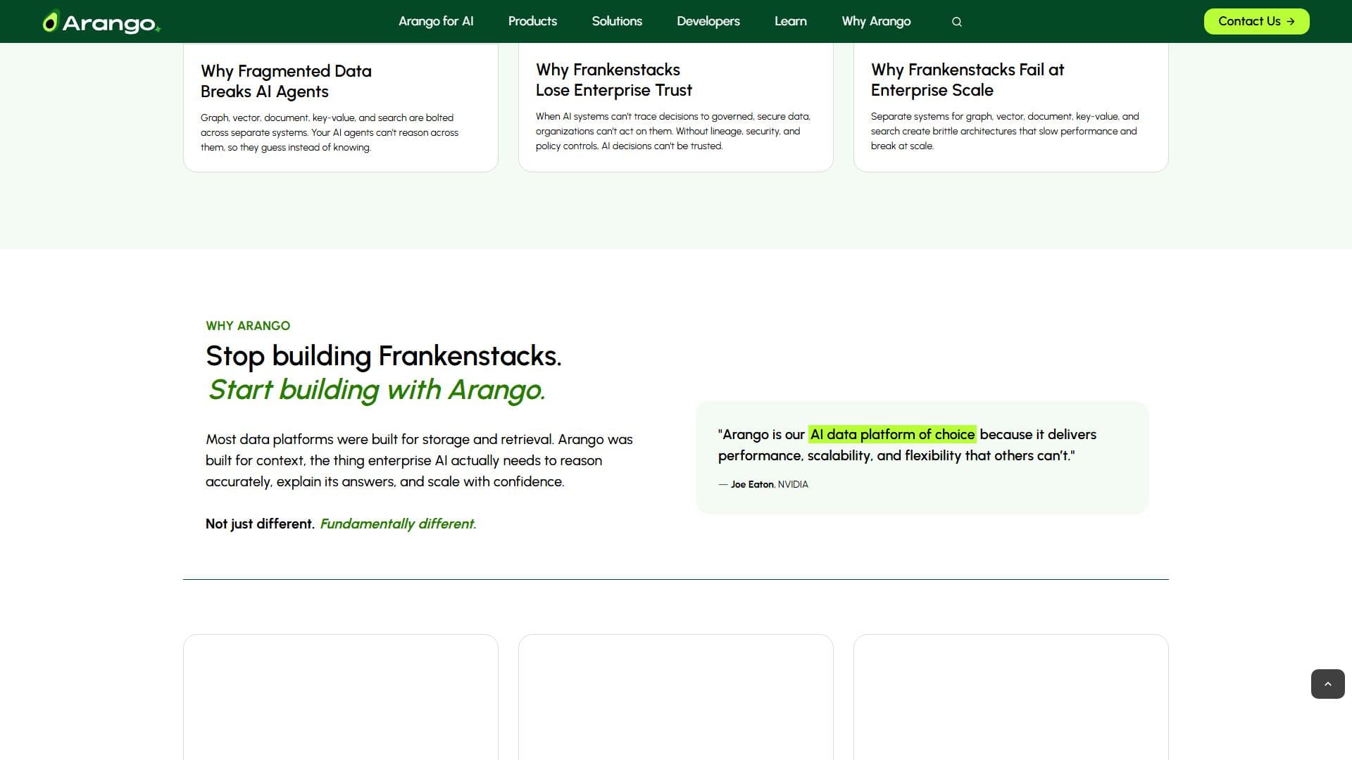Click highlighted AI data platform of choice text
This screenshot has height=760, width=1352.
[x=892, y=434]
